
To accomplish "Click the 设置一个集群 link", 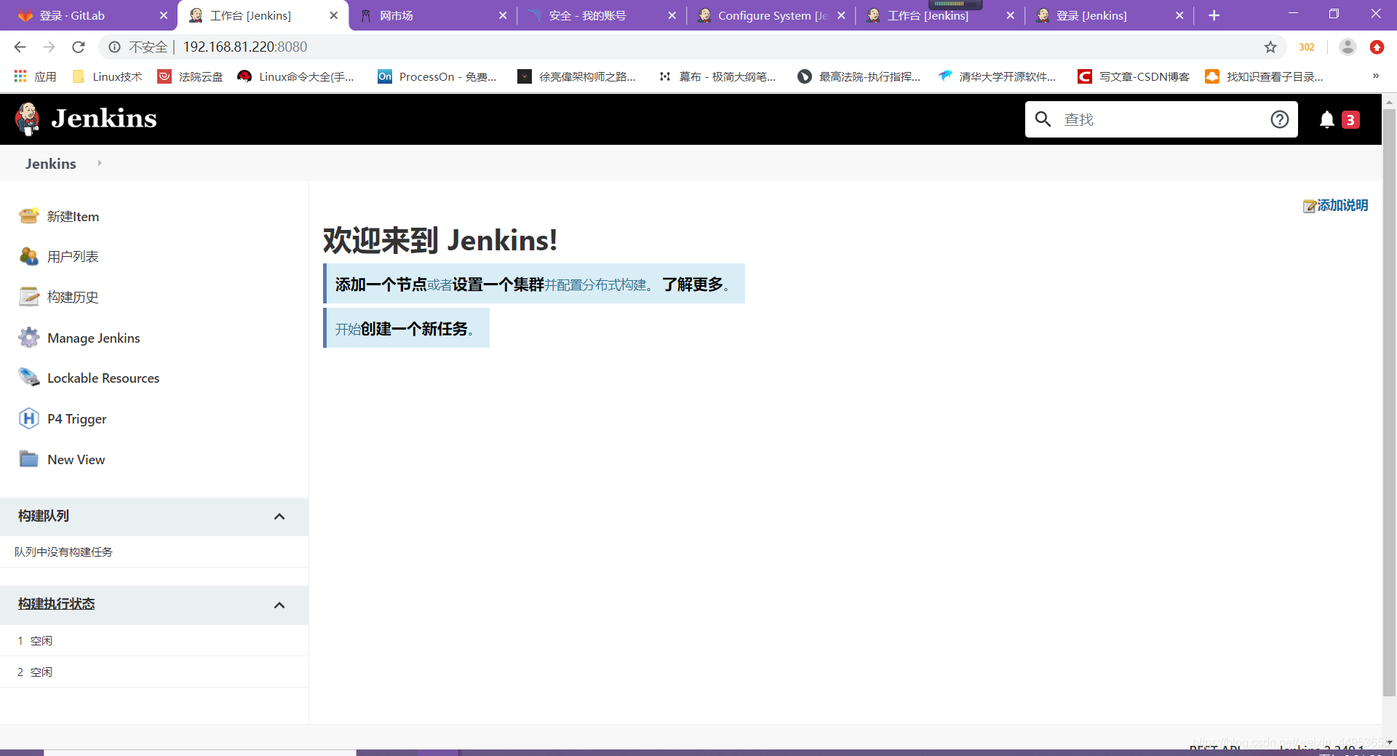I will click(x=498, y=285).
